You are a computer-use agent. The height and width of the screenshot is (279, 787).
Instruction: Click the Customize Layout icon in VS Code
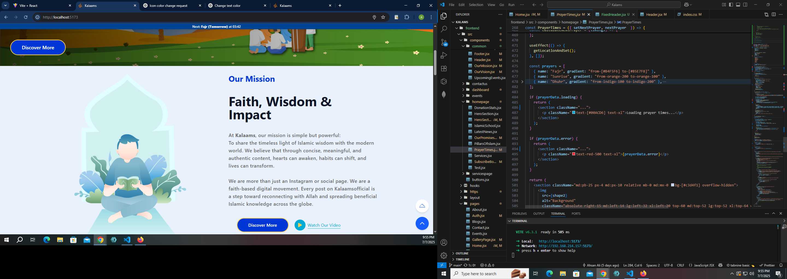pyautogui.click(x=724, y=5)
